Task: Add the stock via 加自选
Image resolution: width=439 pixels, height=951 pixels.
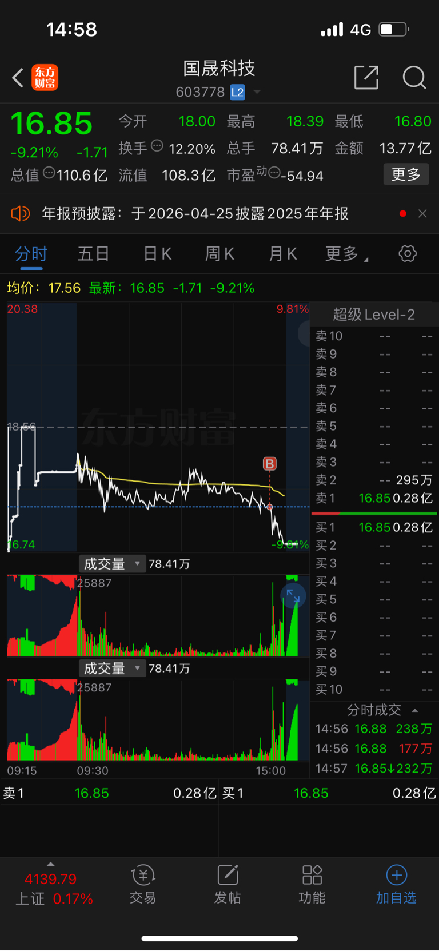Action: tap(396, 884)
